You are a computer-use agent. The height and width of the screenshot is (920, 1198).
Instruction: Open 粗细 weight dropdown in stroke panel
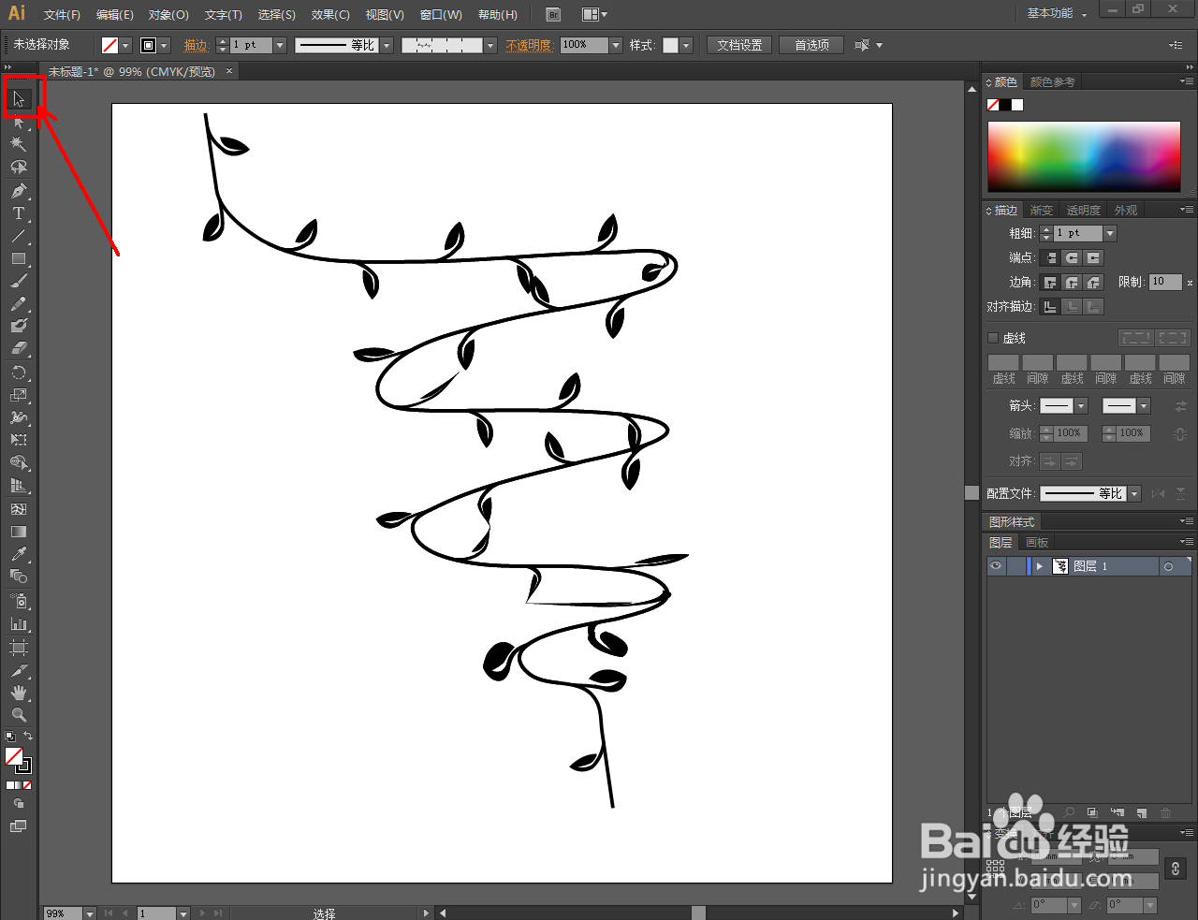[1110, 233]
